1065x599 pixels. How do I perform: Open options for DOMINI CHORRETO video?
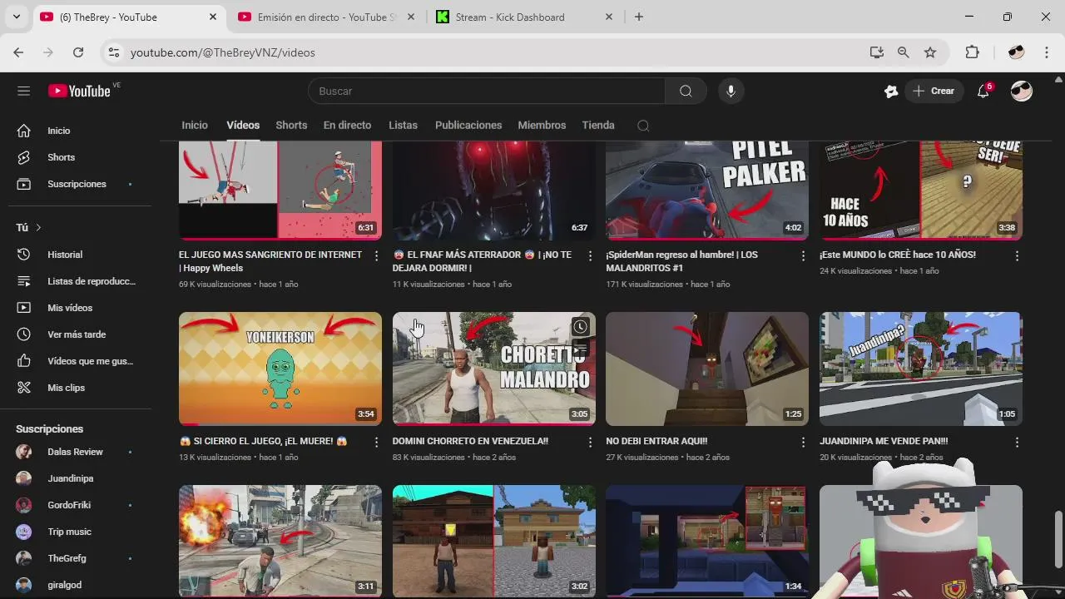(x=590, y=443)
